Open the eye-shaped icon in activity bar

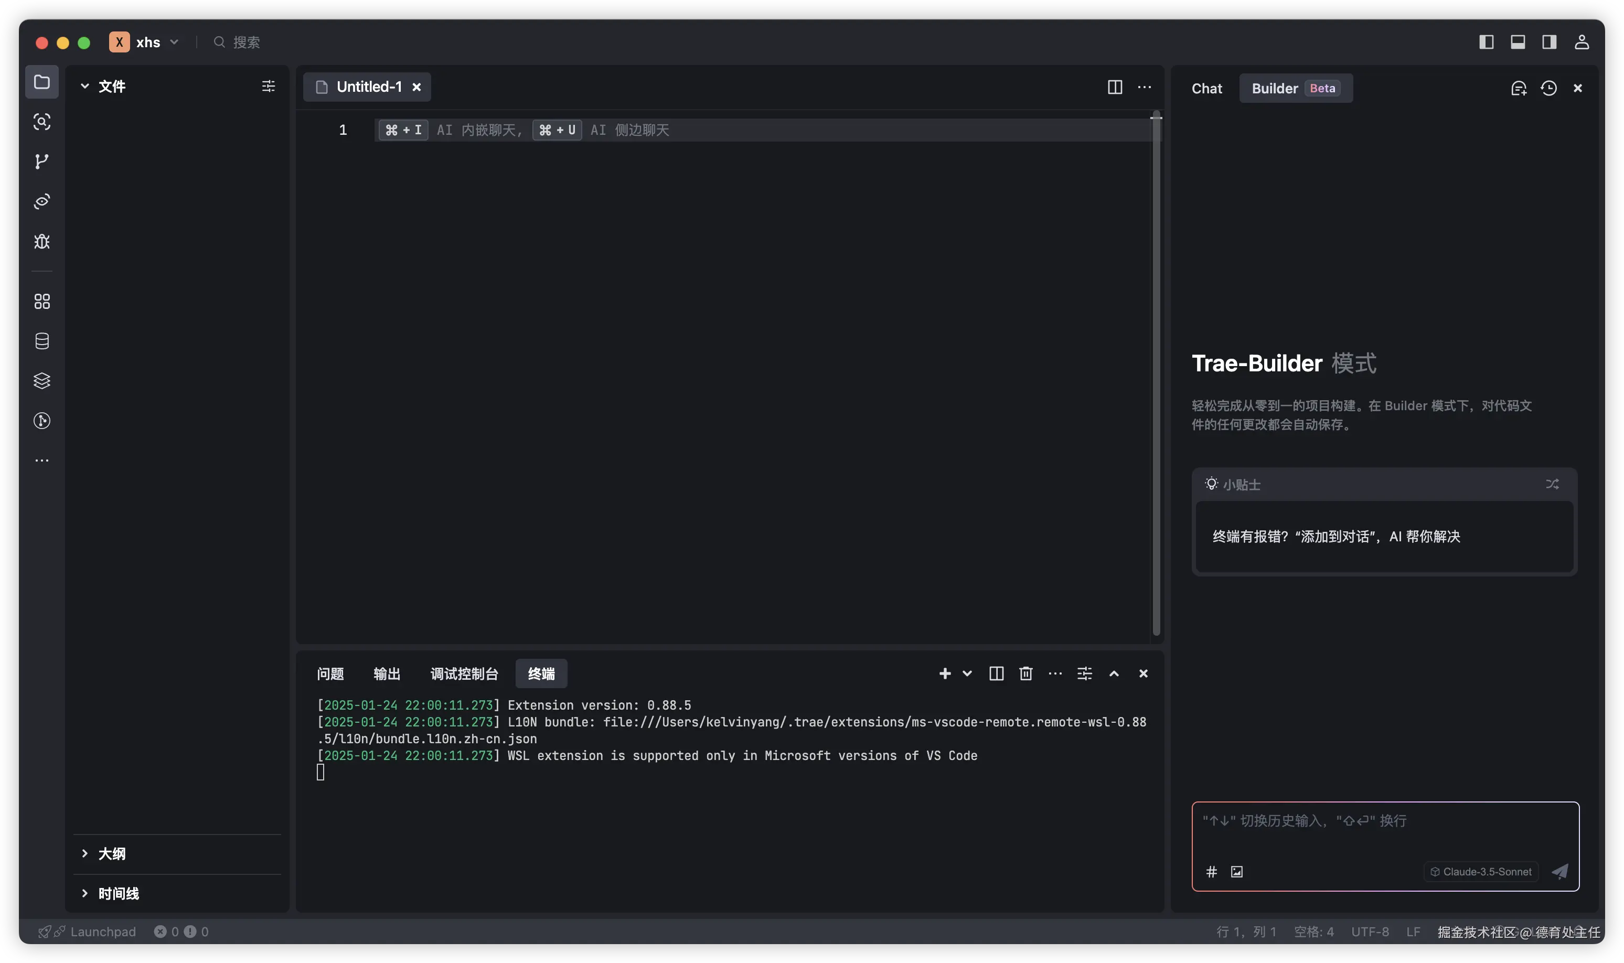41,201
